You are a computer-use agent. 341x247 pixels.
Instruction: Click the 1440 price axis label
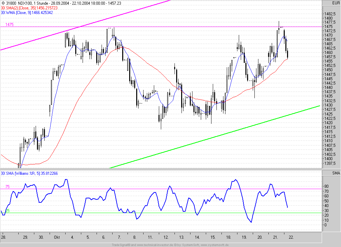(328, 88)
